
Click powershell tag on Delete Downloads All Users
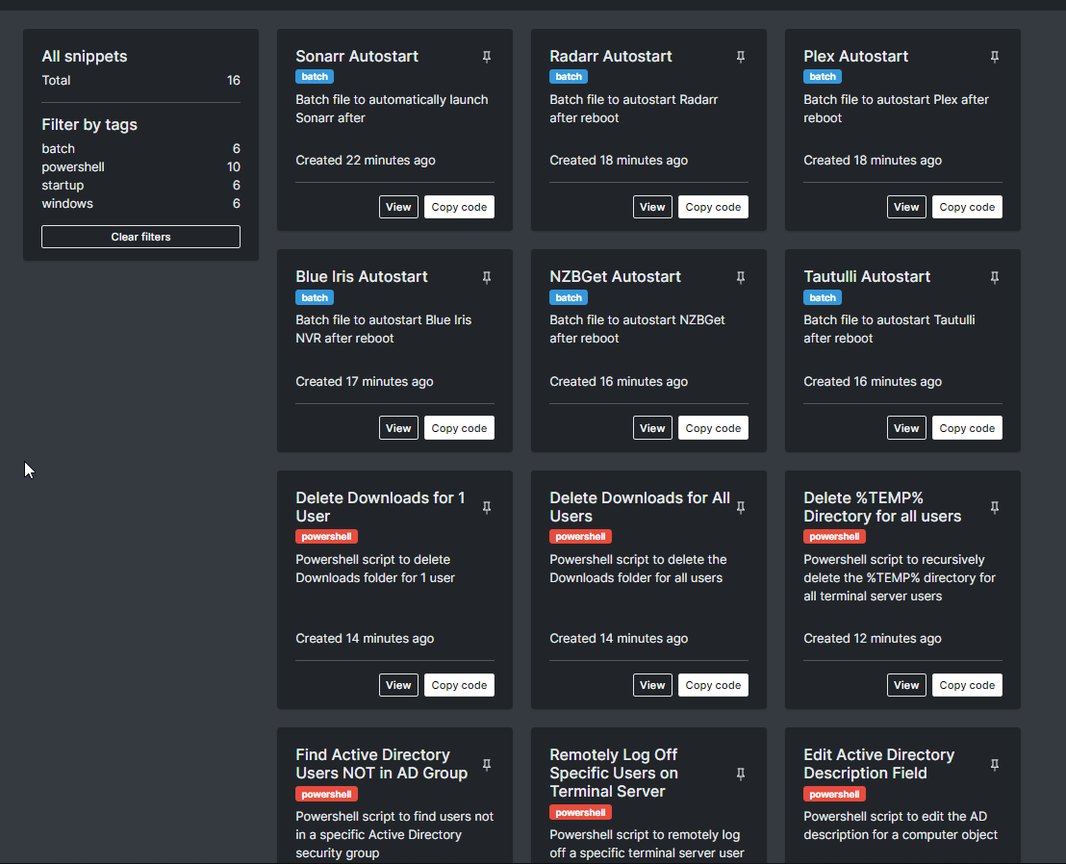pos(580,536)
